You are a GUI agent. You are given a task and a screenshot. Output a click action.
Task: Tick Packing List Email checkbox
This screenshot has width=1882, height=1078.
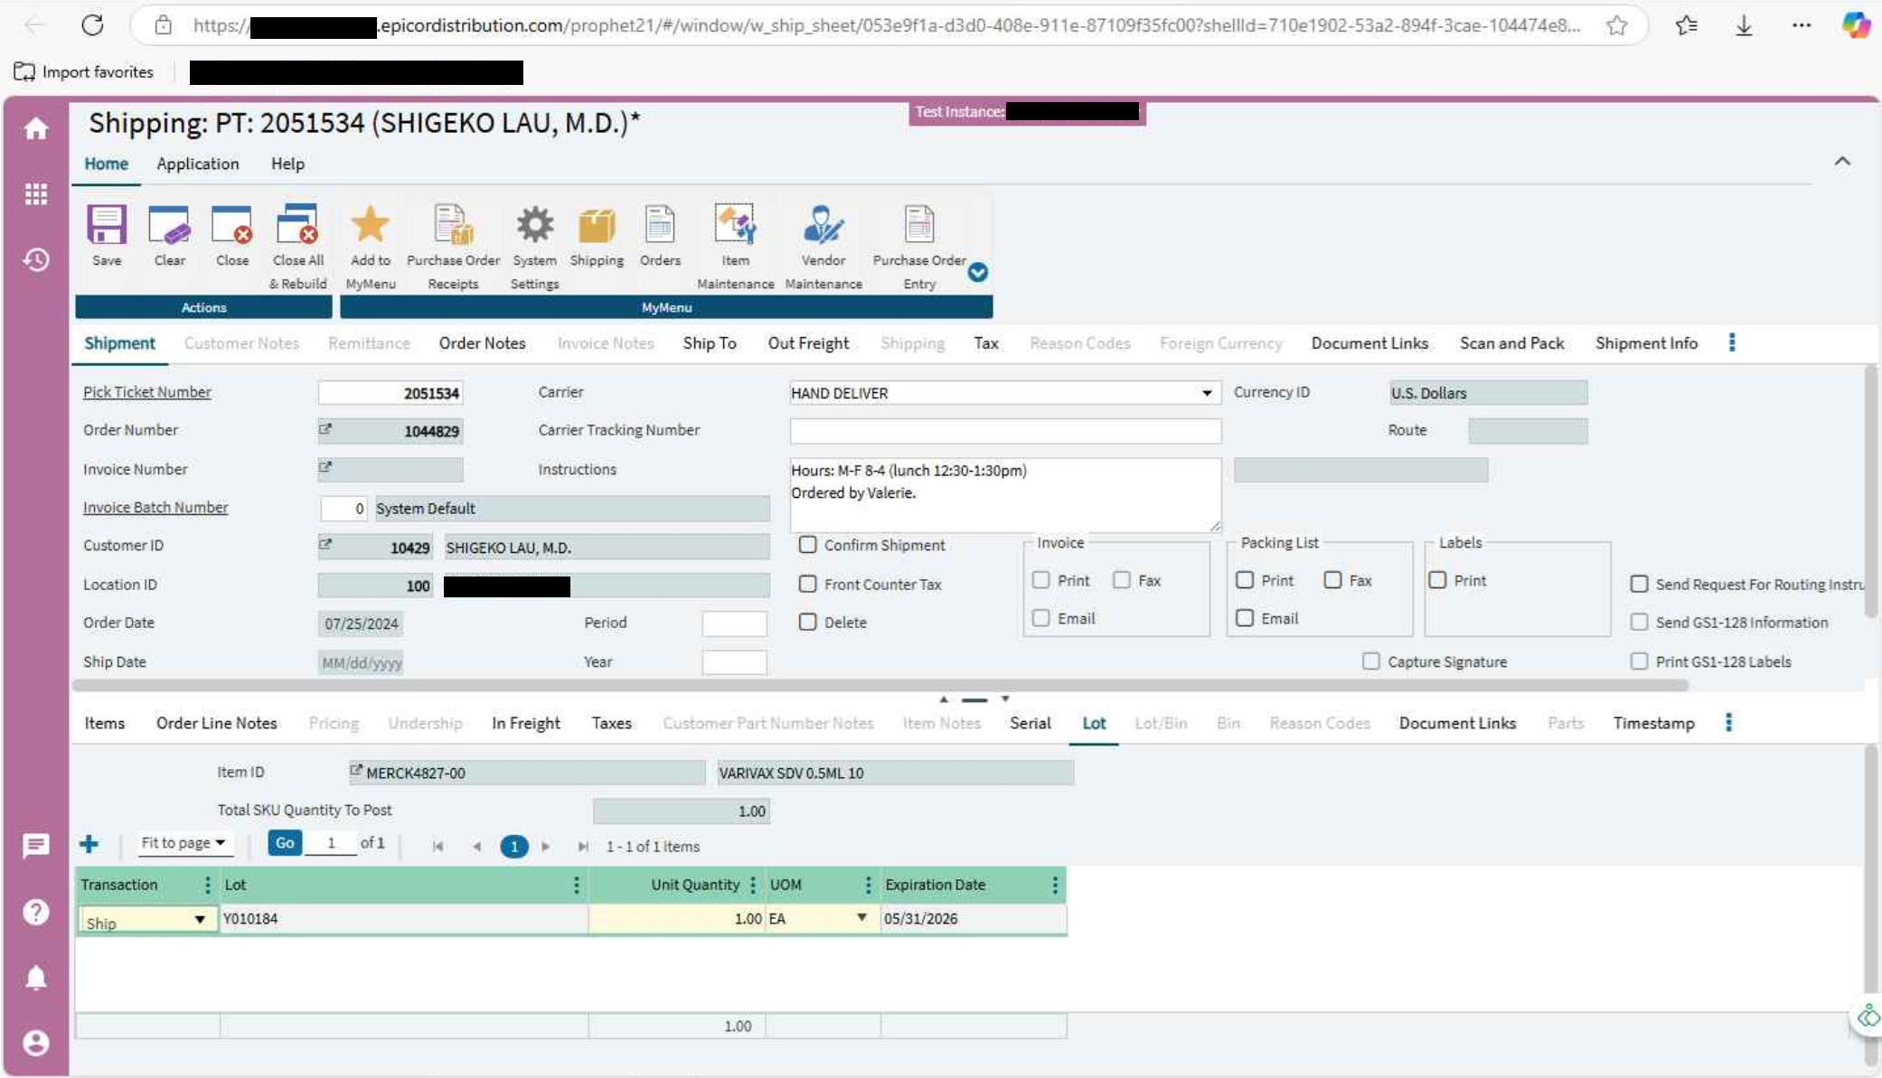pyautogui.click(x=1245, y=618)
